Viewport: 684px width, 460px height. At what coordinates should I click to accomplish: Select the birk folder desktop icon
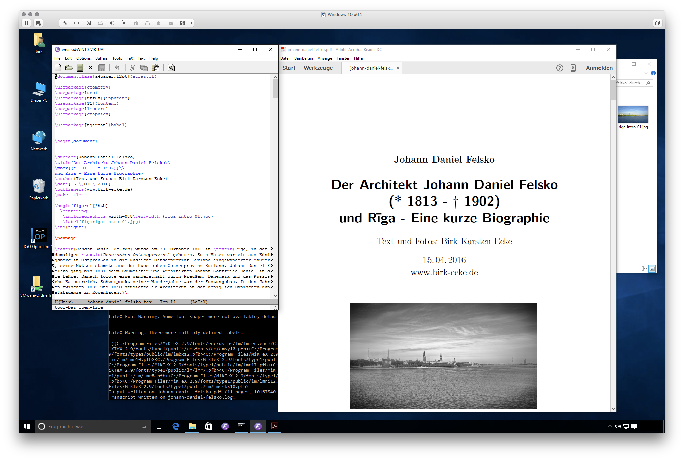click(39, 43)
